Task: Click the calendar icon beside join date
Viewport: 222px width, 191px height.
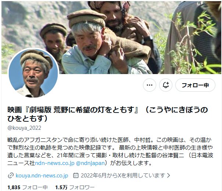Action: click(x=76, y=175)
